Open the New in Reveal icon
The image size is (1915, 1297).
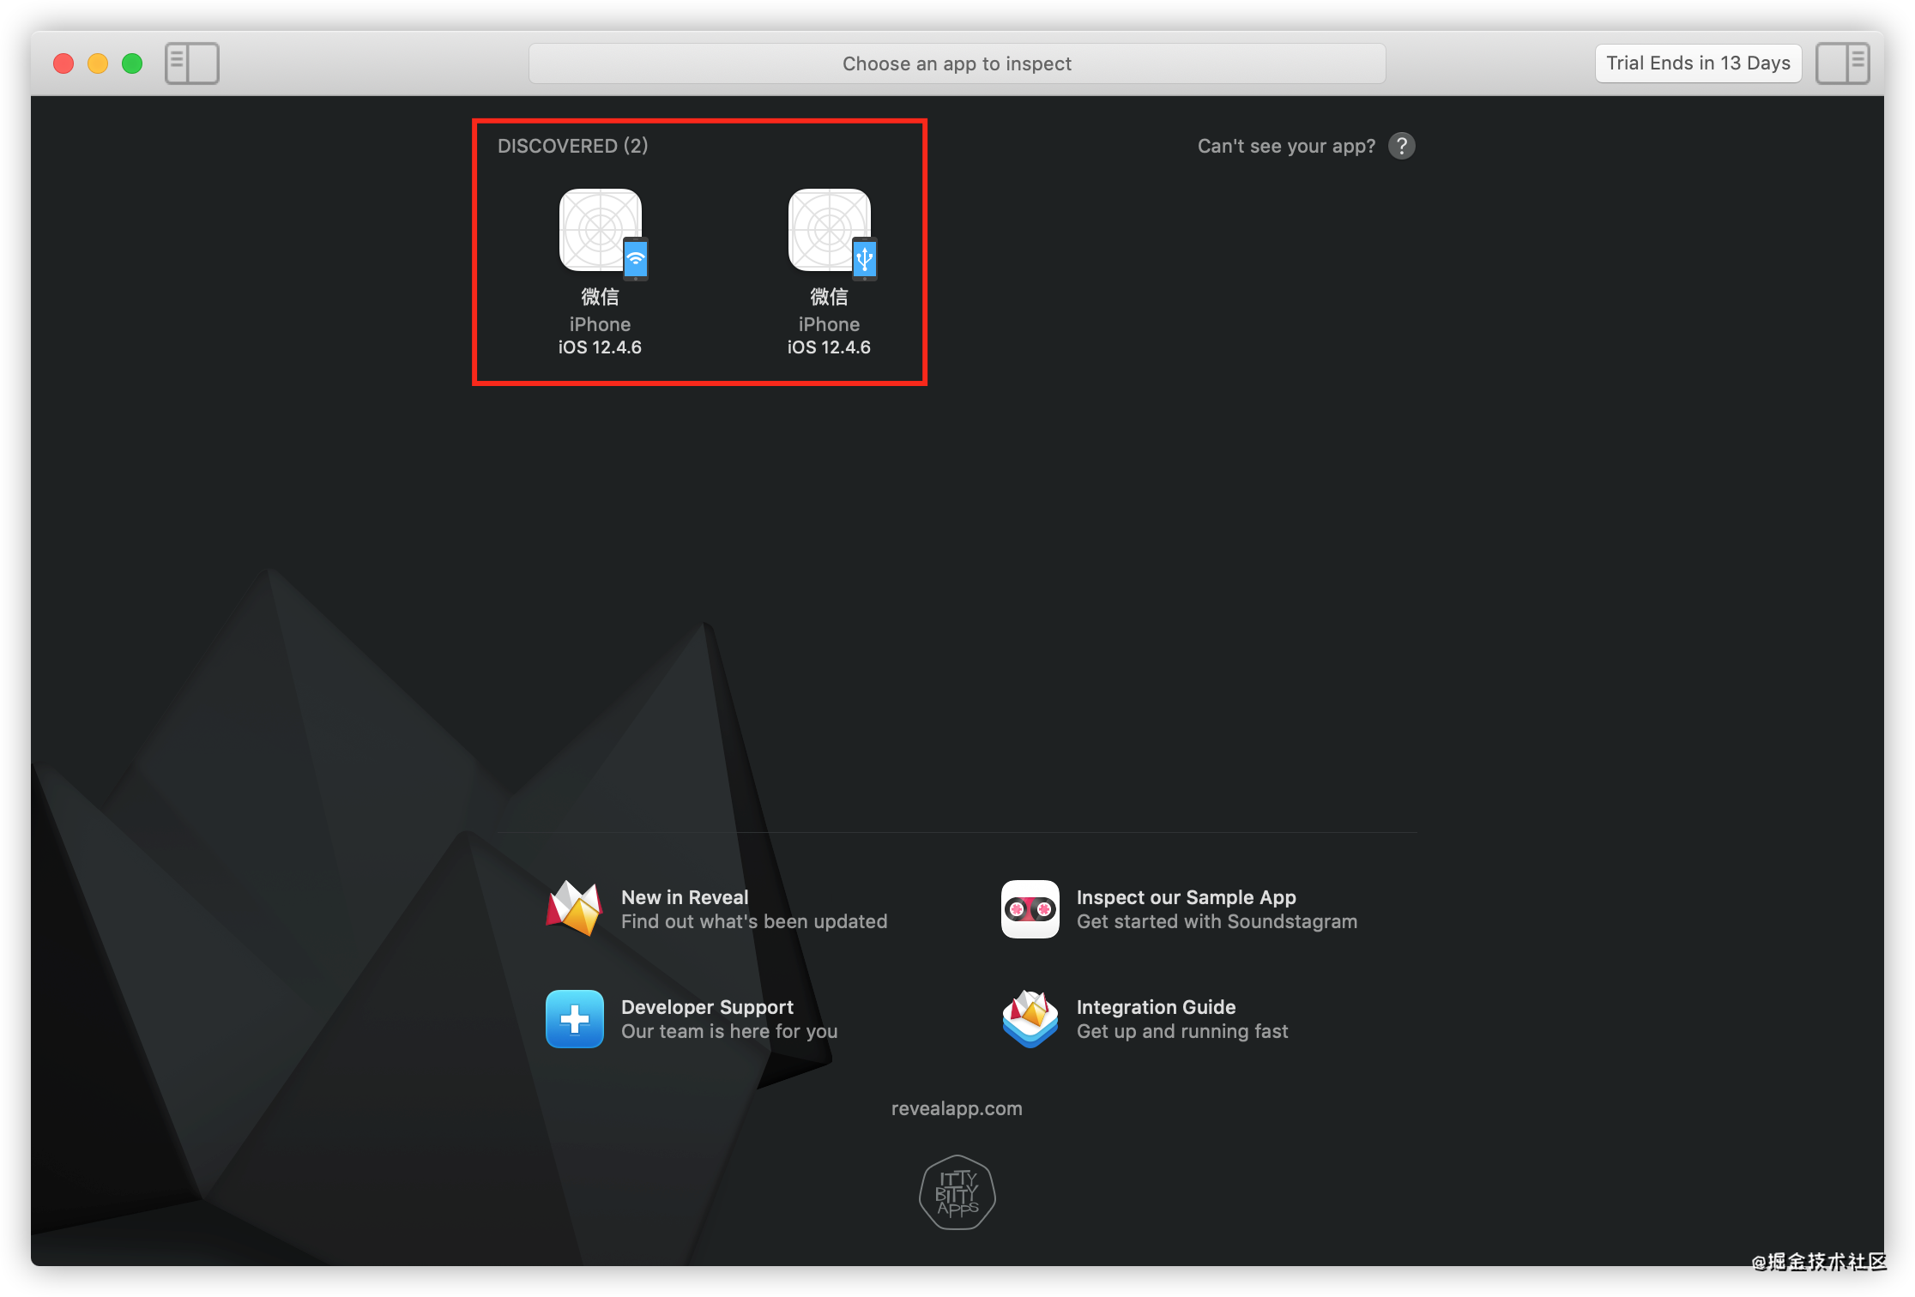(x=574, y=908)
